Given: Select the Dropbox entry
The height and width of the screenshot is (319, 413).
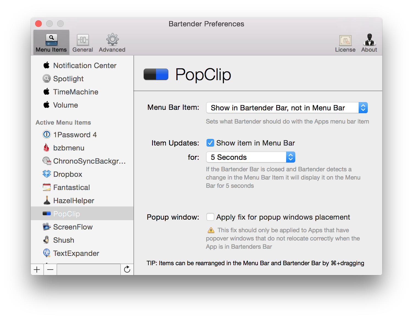Looking at the screenshot, I should [x=82, y=174].
